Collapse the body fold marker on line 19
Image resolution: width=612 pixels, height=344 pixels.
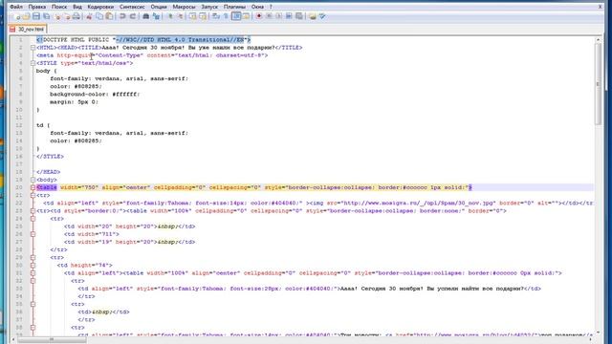(x=33, y=180)
